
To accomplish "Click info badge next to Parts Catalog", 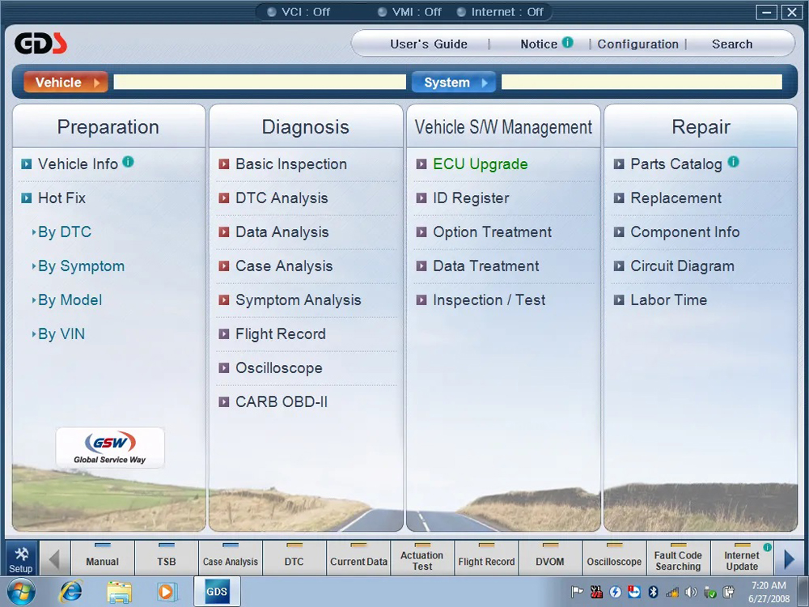I will tap(733, 162).
